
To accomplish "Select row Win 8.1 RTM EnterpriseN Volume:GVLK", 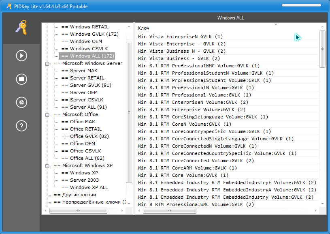I will (227, 102).
